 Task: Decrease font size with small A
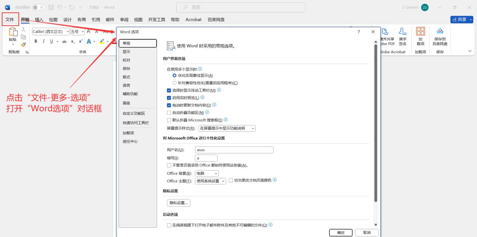[97, 32]
